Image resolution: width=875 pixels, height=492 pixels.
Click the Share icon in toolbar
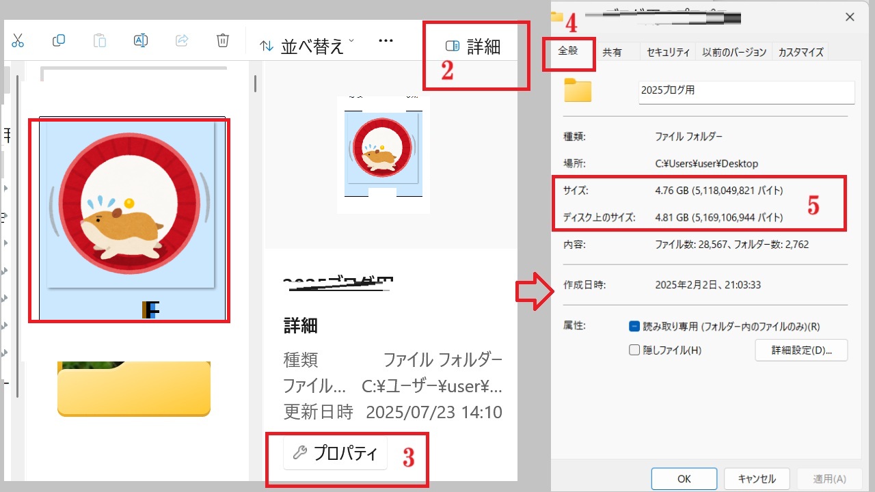click(182, 41)
